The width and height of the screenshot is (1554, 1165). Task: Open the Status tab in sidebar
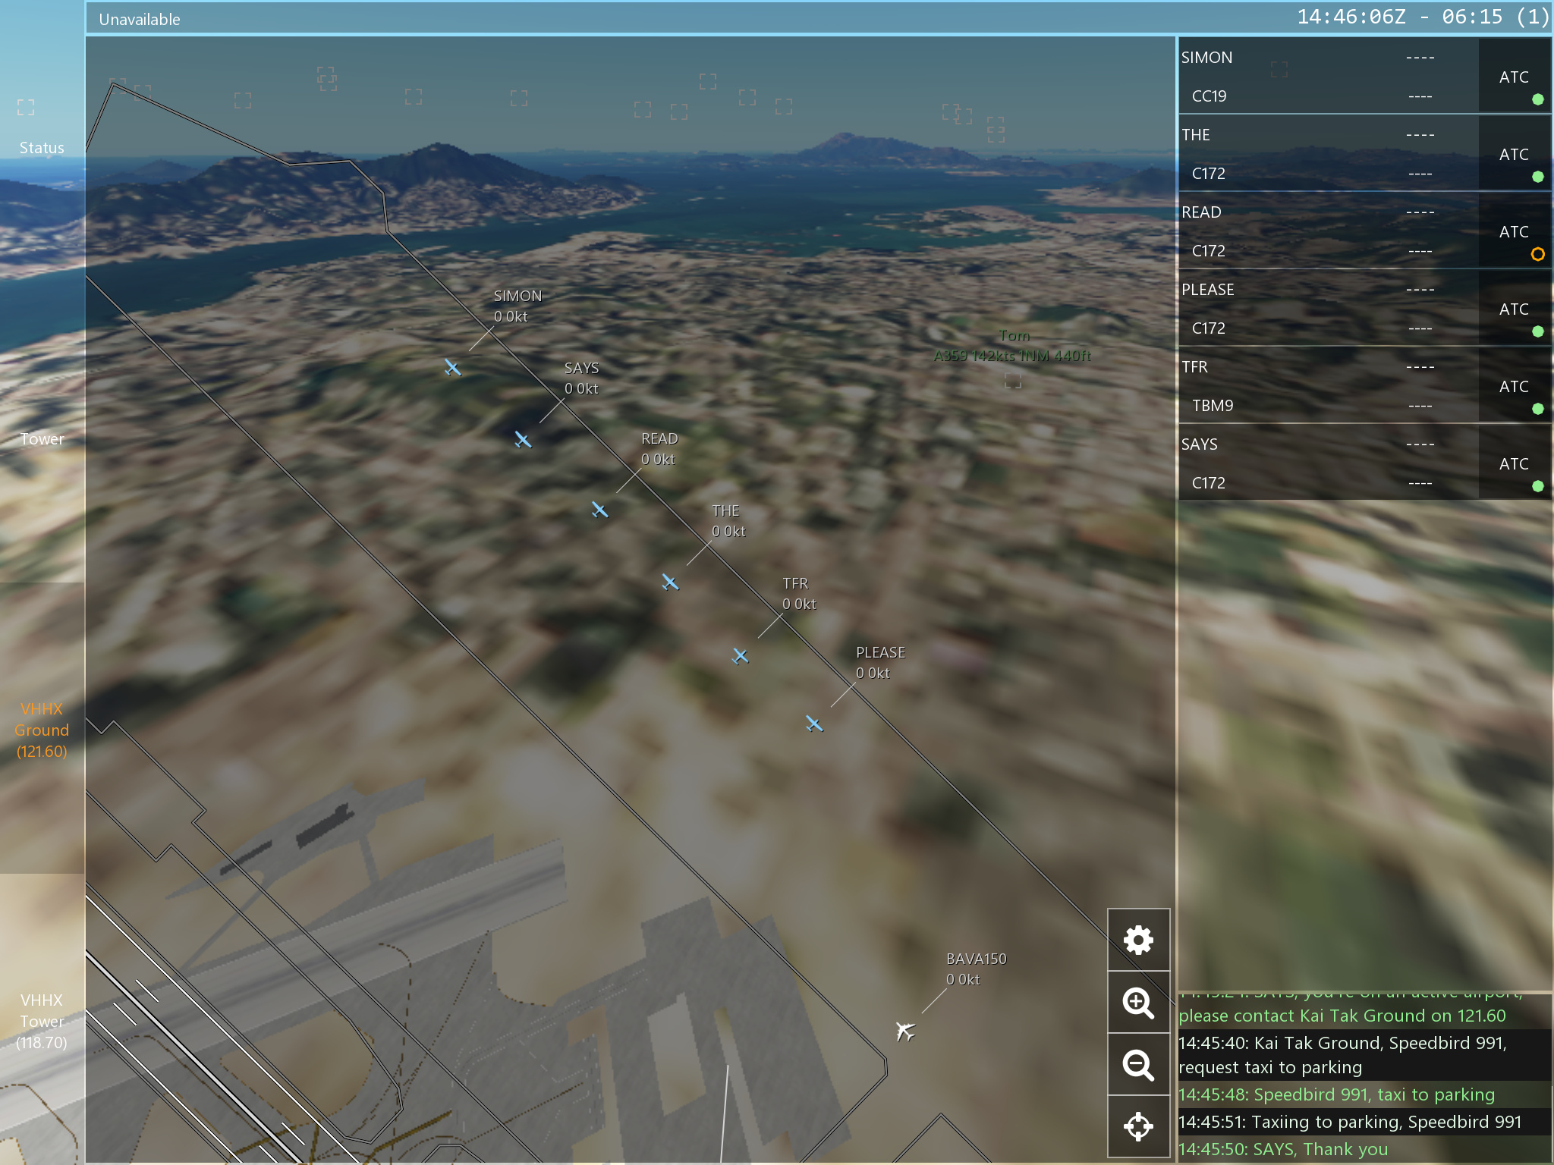pyautogui.click(x=42, y=147)
